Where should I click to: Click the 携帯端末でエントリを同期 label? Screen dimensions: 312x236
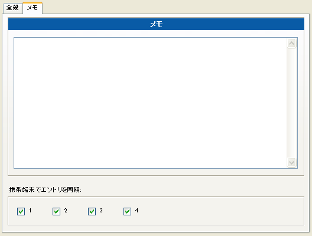click(45, 190)
